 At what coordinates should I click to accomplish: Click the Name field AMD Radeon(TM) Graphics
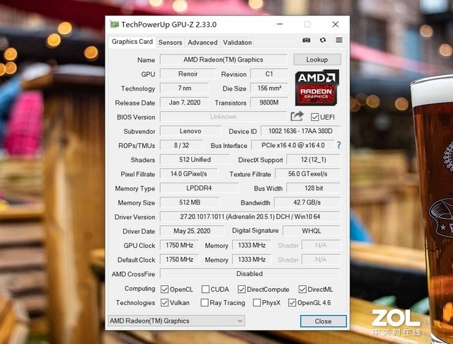(224, 59)
